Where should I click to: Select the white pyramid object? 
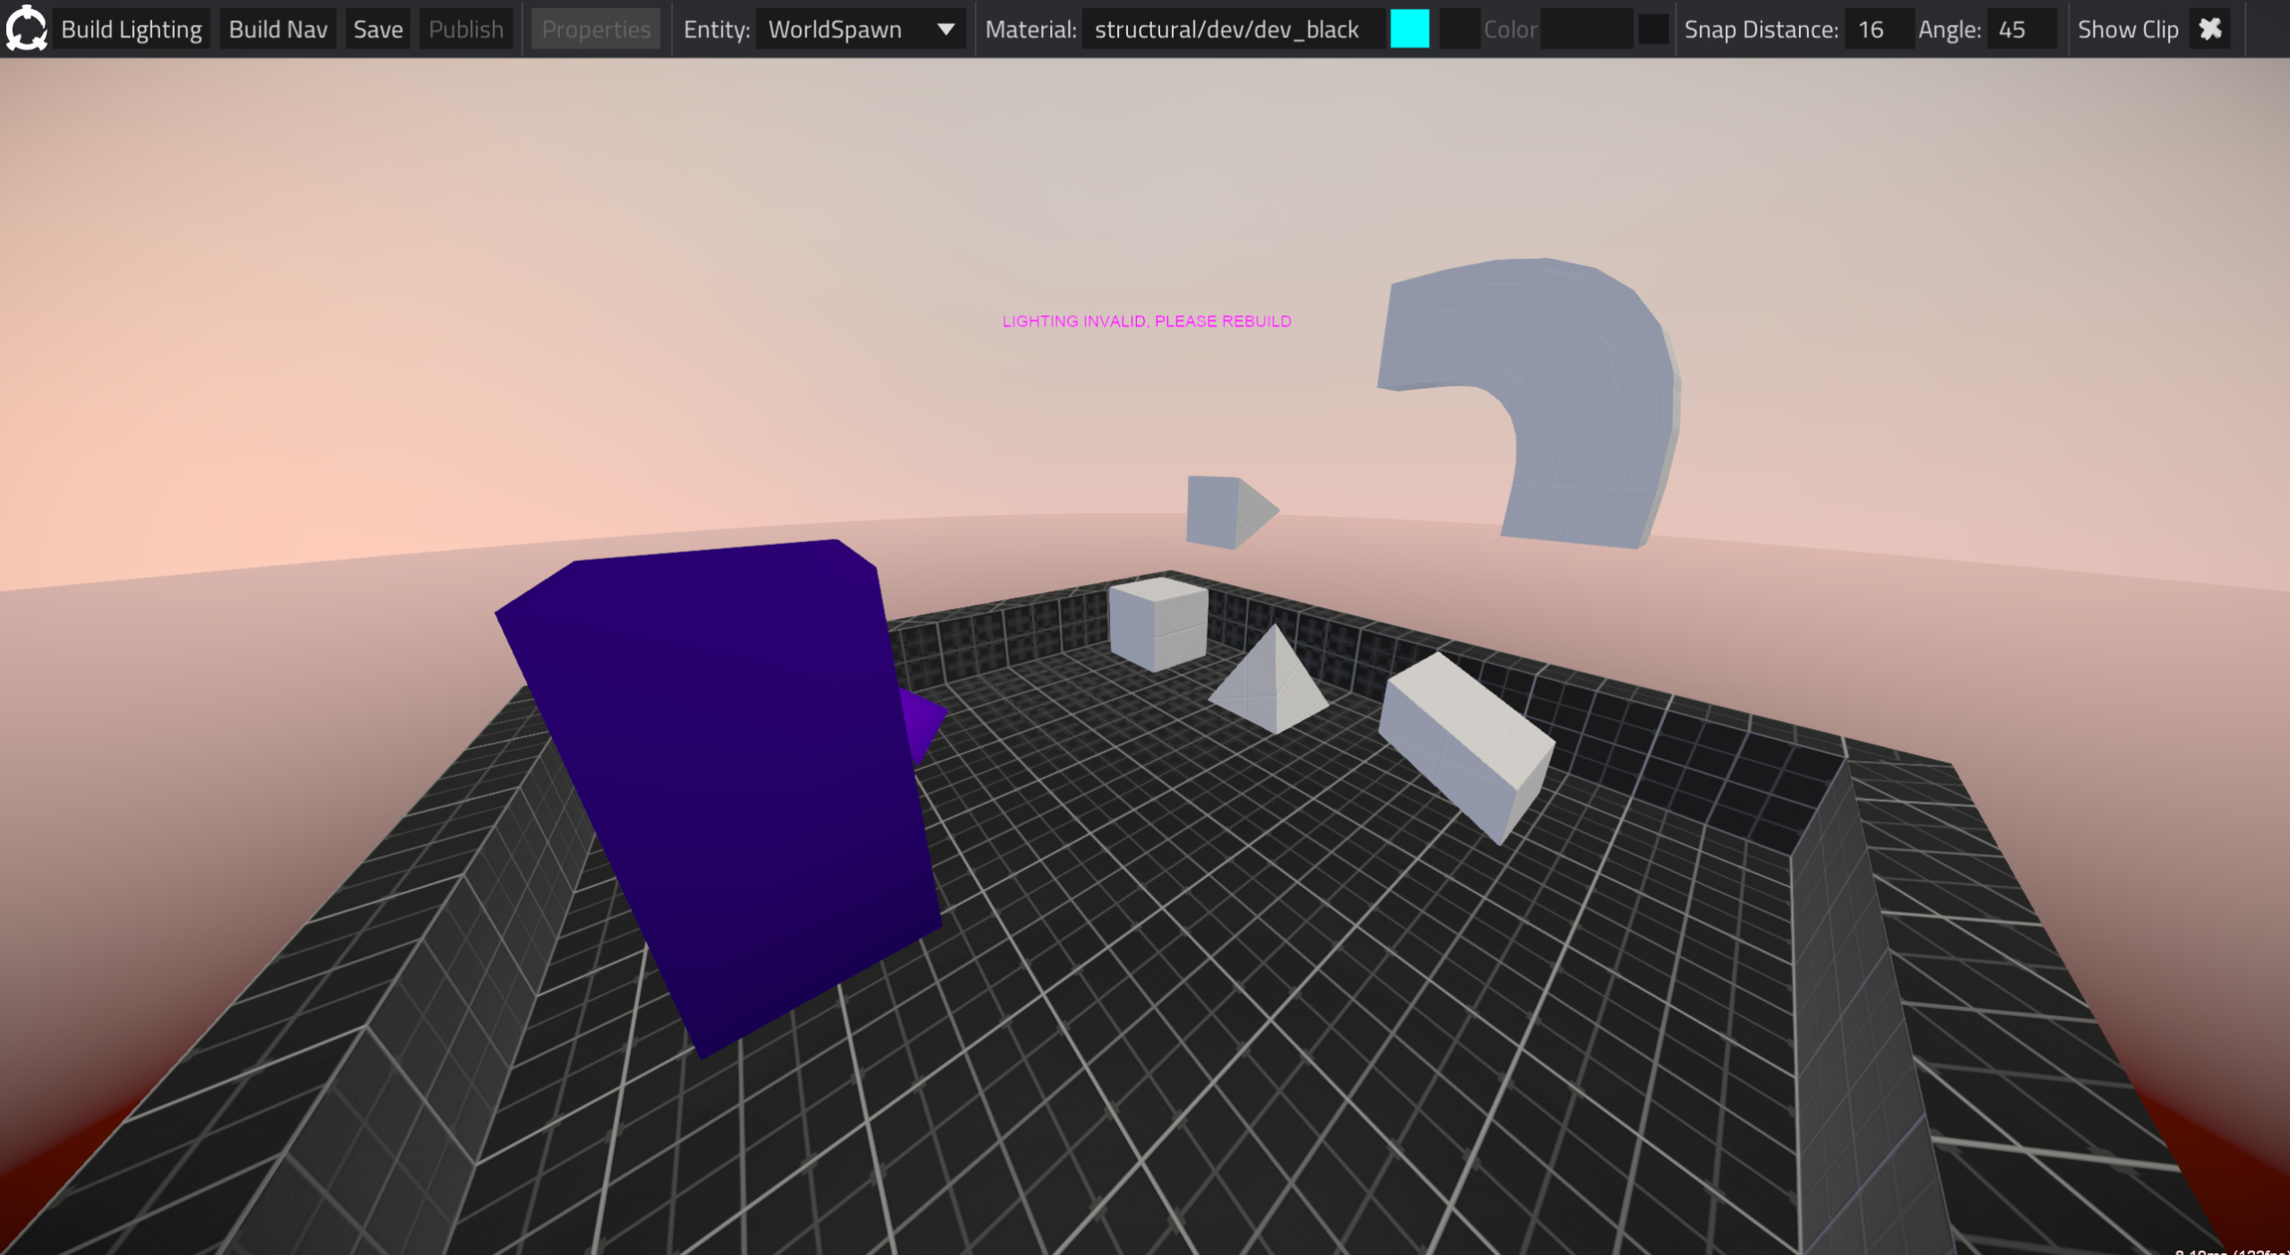tap(1270, 690)
